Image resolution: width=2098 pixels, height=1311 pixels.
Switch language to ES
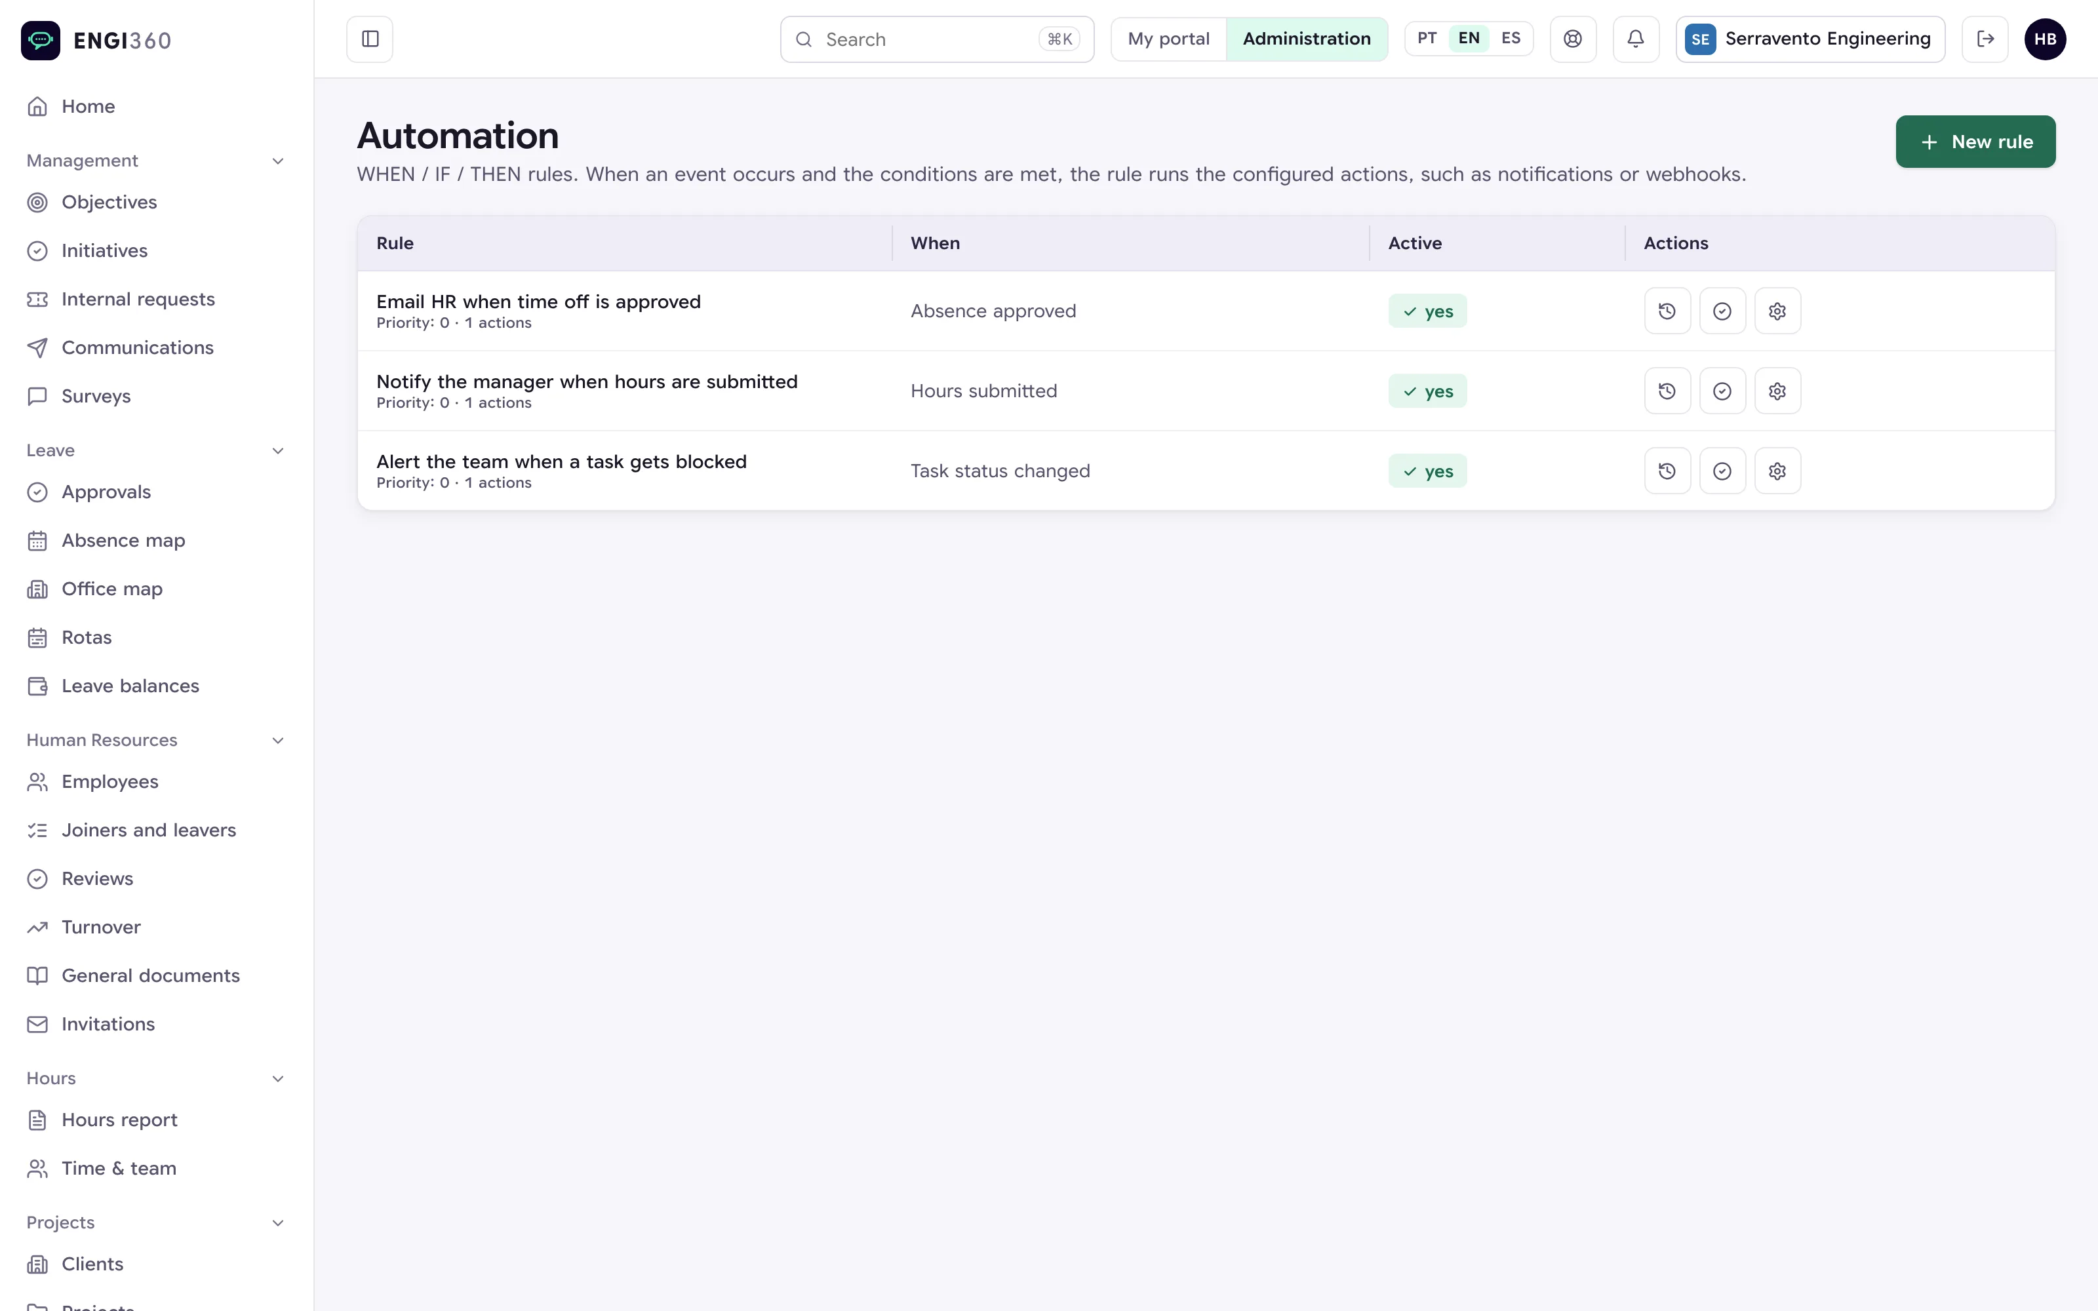pyautogui.click(x=1510, y=38)
